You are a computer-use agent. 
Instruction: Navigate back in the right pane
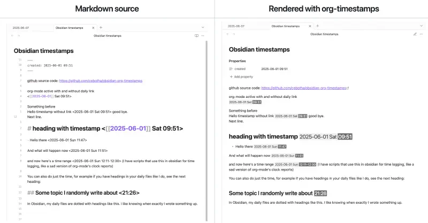click(x=227, y=34)
